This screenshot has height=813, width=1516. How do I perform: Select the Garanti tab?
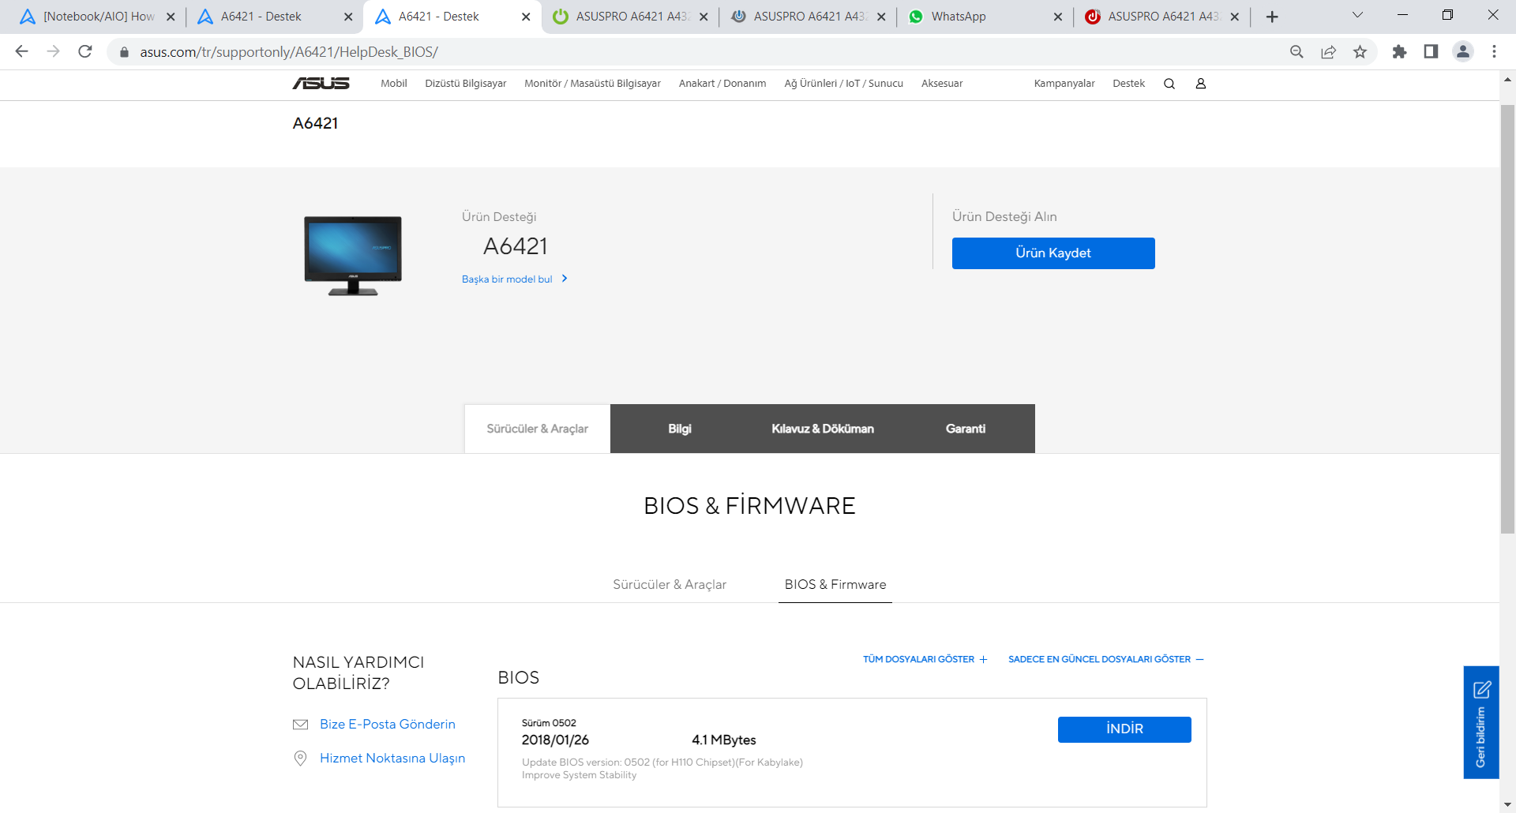click(966, 429)
